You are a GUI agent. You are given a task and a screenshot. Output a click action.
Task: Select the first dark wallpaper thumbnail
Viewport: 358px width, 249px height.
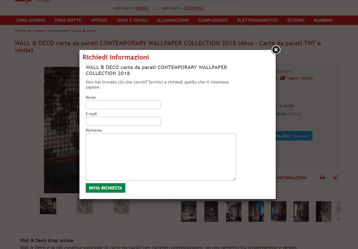[48, 206]
